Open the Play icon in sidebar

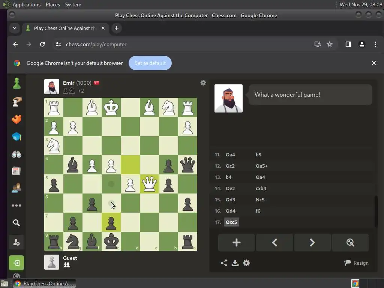(x=16, y=102)
